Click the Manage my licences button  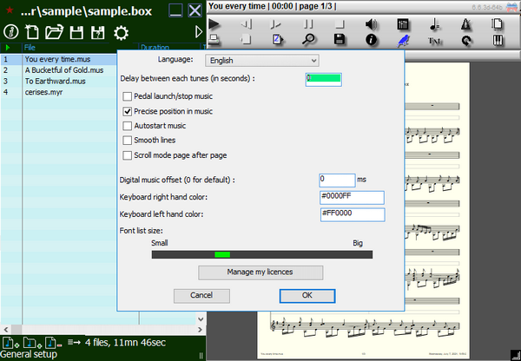tap(260, 272)
